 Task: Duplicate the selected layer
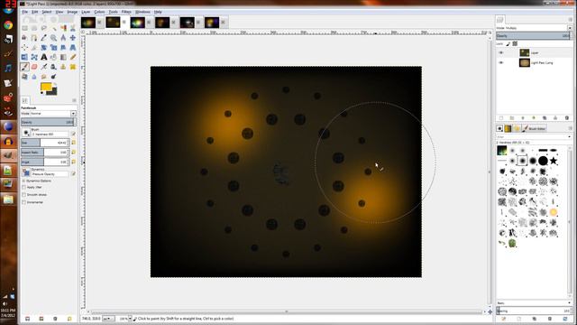[545, 118]
